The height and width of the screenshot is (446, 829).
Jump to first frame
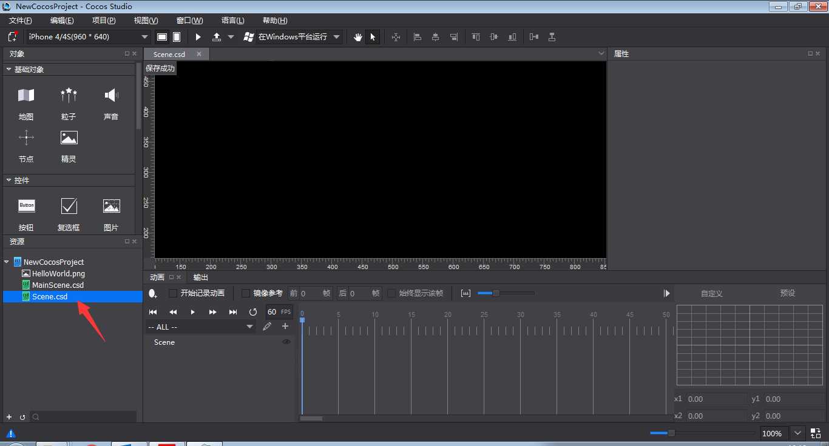153,311
